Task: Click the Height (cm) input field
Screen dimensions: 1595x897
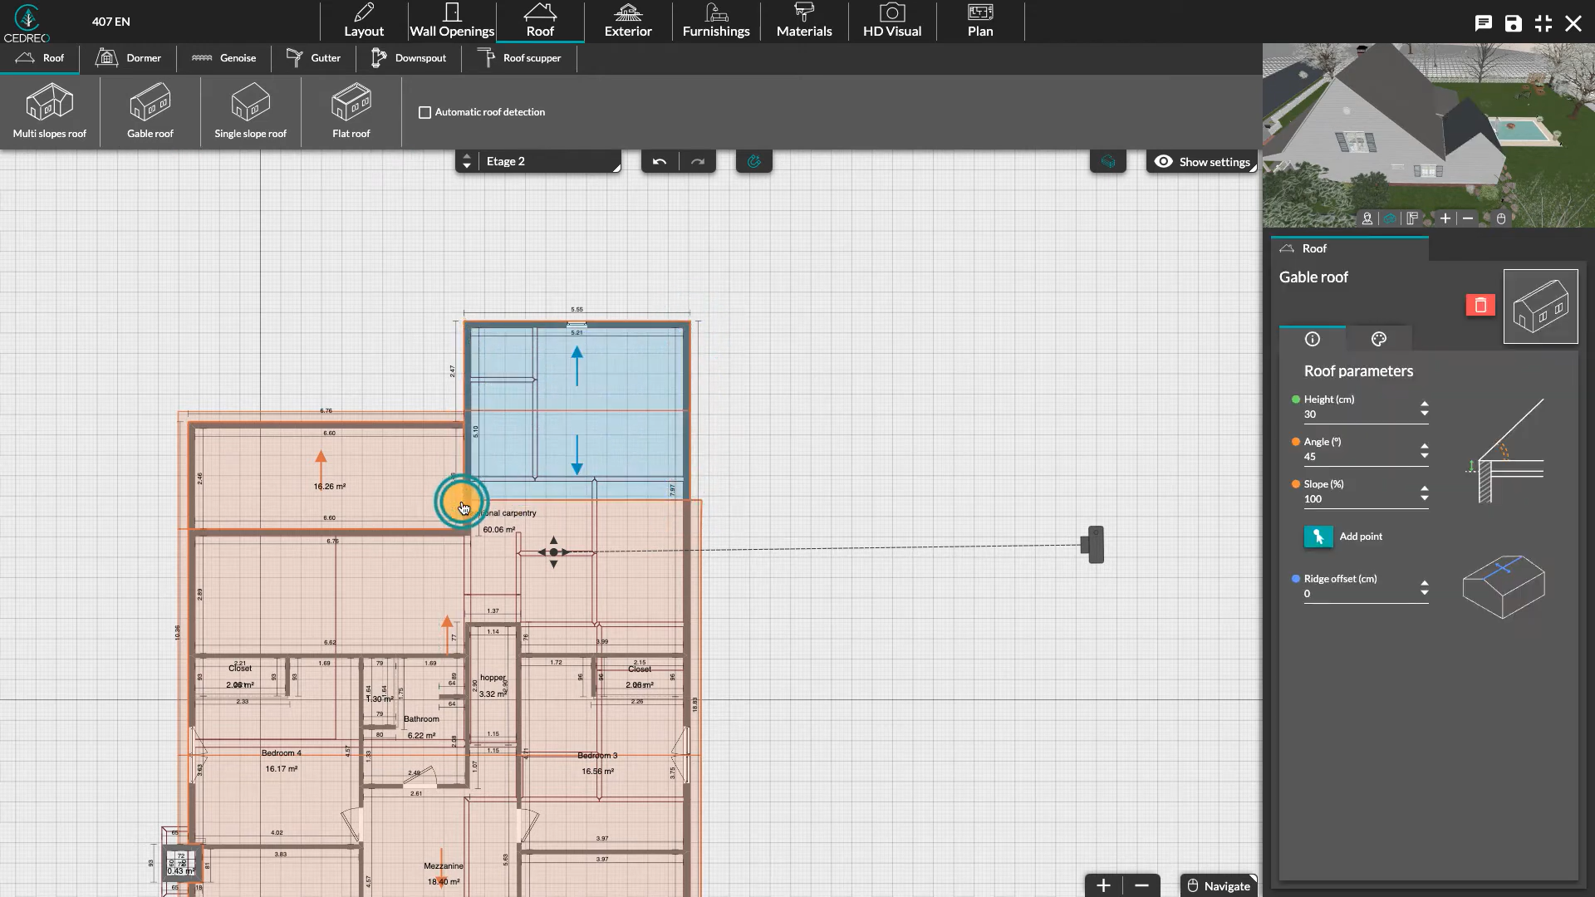Action: tap(1360, 414)
